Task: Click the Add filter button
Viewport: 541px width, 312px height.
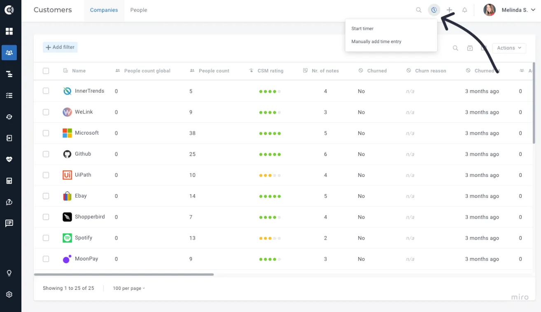Action: click(60, 47)
